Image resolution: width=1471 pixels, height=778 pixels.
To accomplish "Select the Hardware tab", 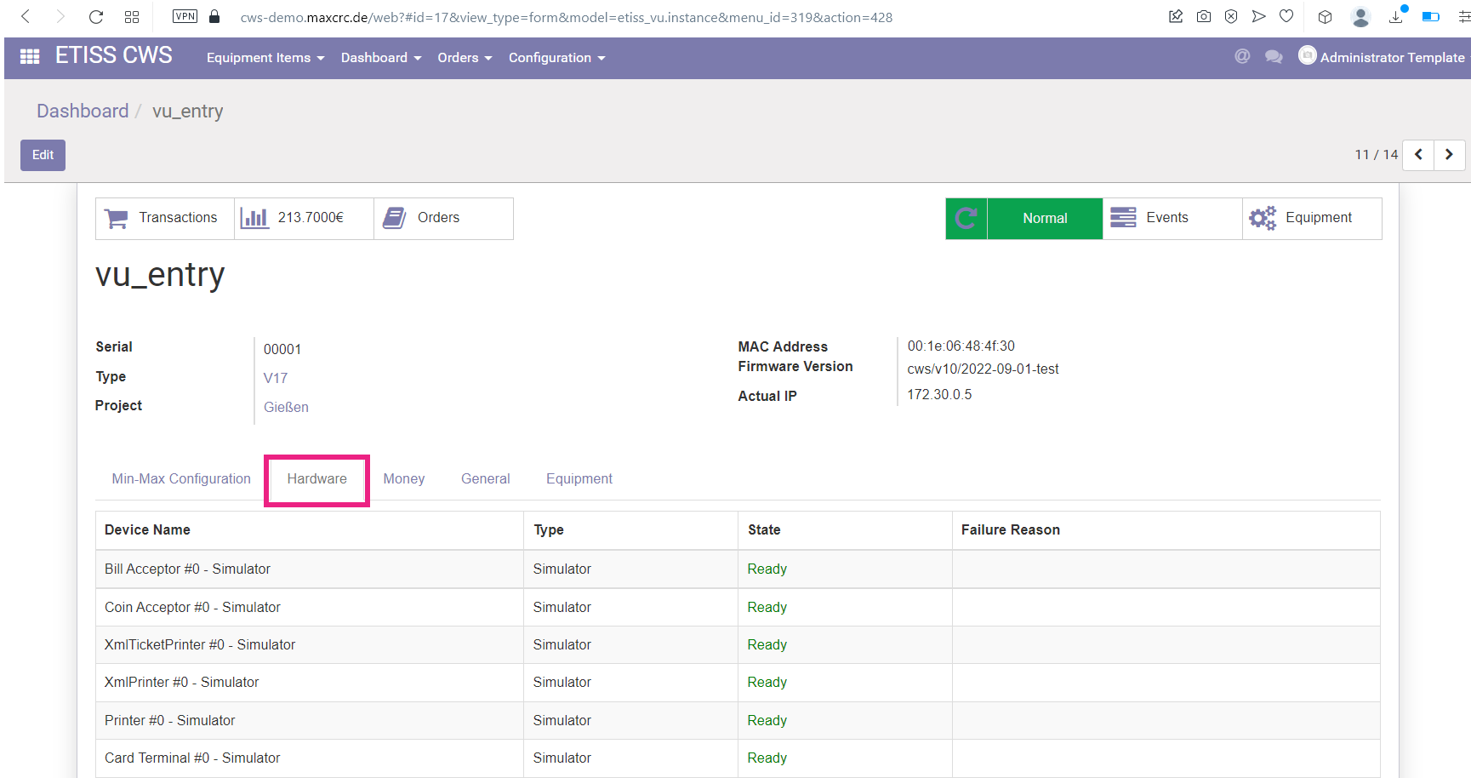I will tap(316, 479).
